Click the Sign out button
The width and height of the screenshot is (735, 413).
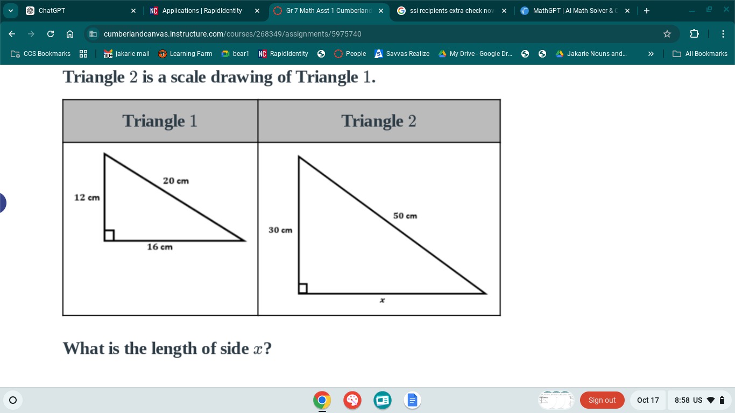coord(602,400)
